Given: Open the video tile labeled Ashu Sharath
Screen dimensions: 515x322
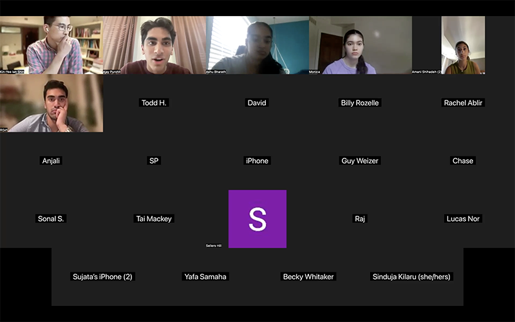Looking at the screenshot, I should 257,45.
